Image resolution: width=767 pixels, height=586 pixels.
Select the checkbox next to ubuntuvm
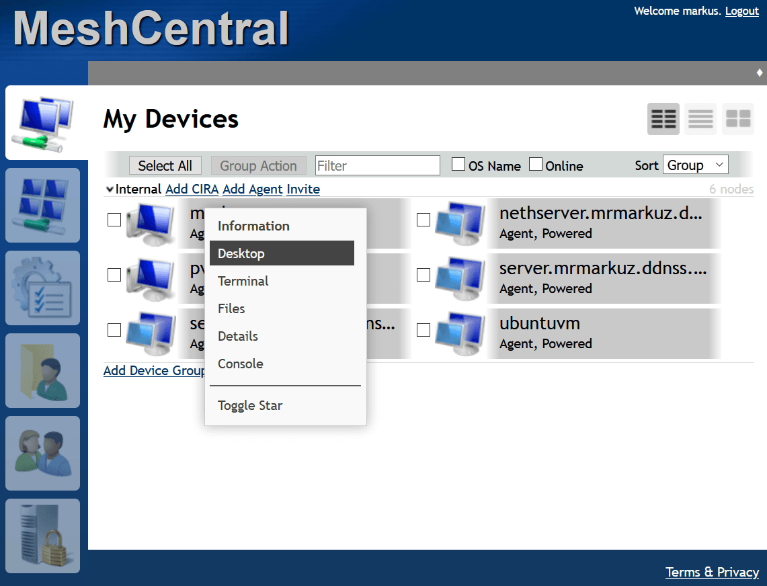[423, 329]
